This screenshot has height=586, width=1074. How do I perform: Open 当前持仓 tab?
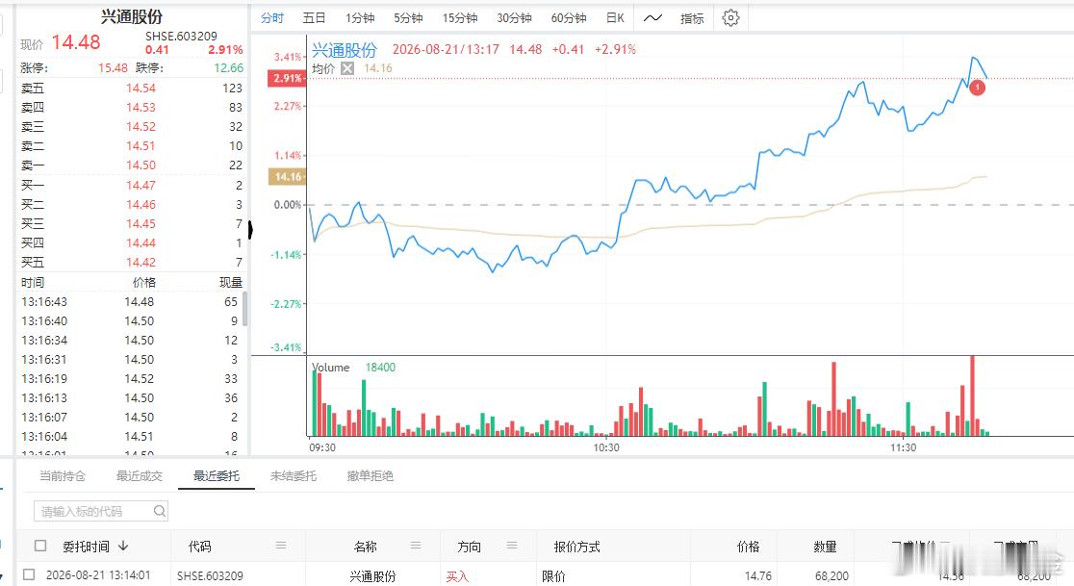[x=63, y=475]
